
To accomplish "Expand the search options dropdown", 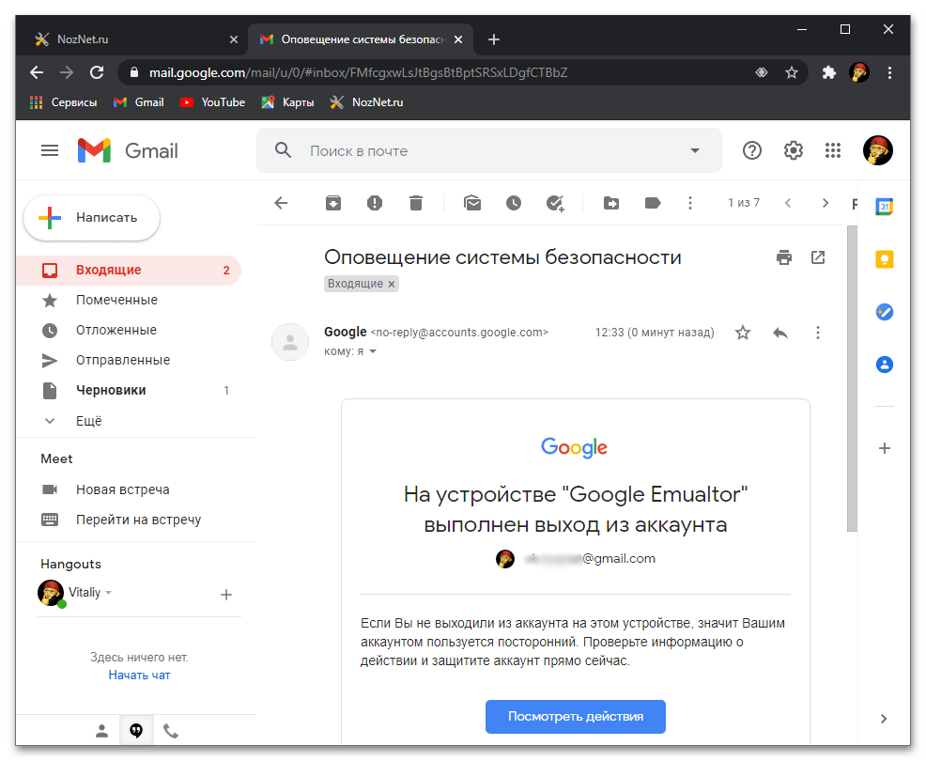I will tap(695, 151).
